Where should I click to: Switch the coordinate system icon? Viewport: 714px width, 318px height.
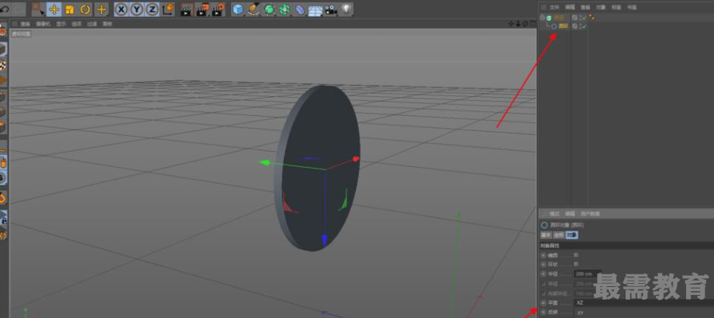(x=168, y=9)
